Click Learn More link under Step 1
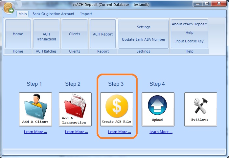The image size is (229, 158). (35, 132)
